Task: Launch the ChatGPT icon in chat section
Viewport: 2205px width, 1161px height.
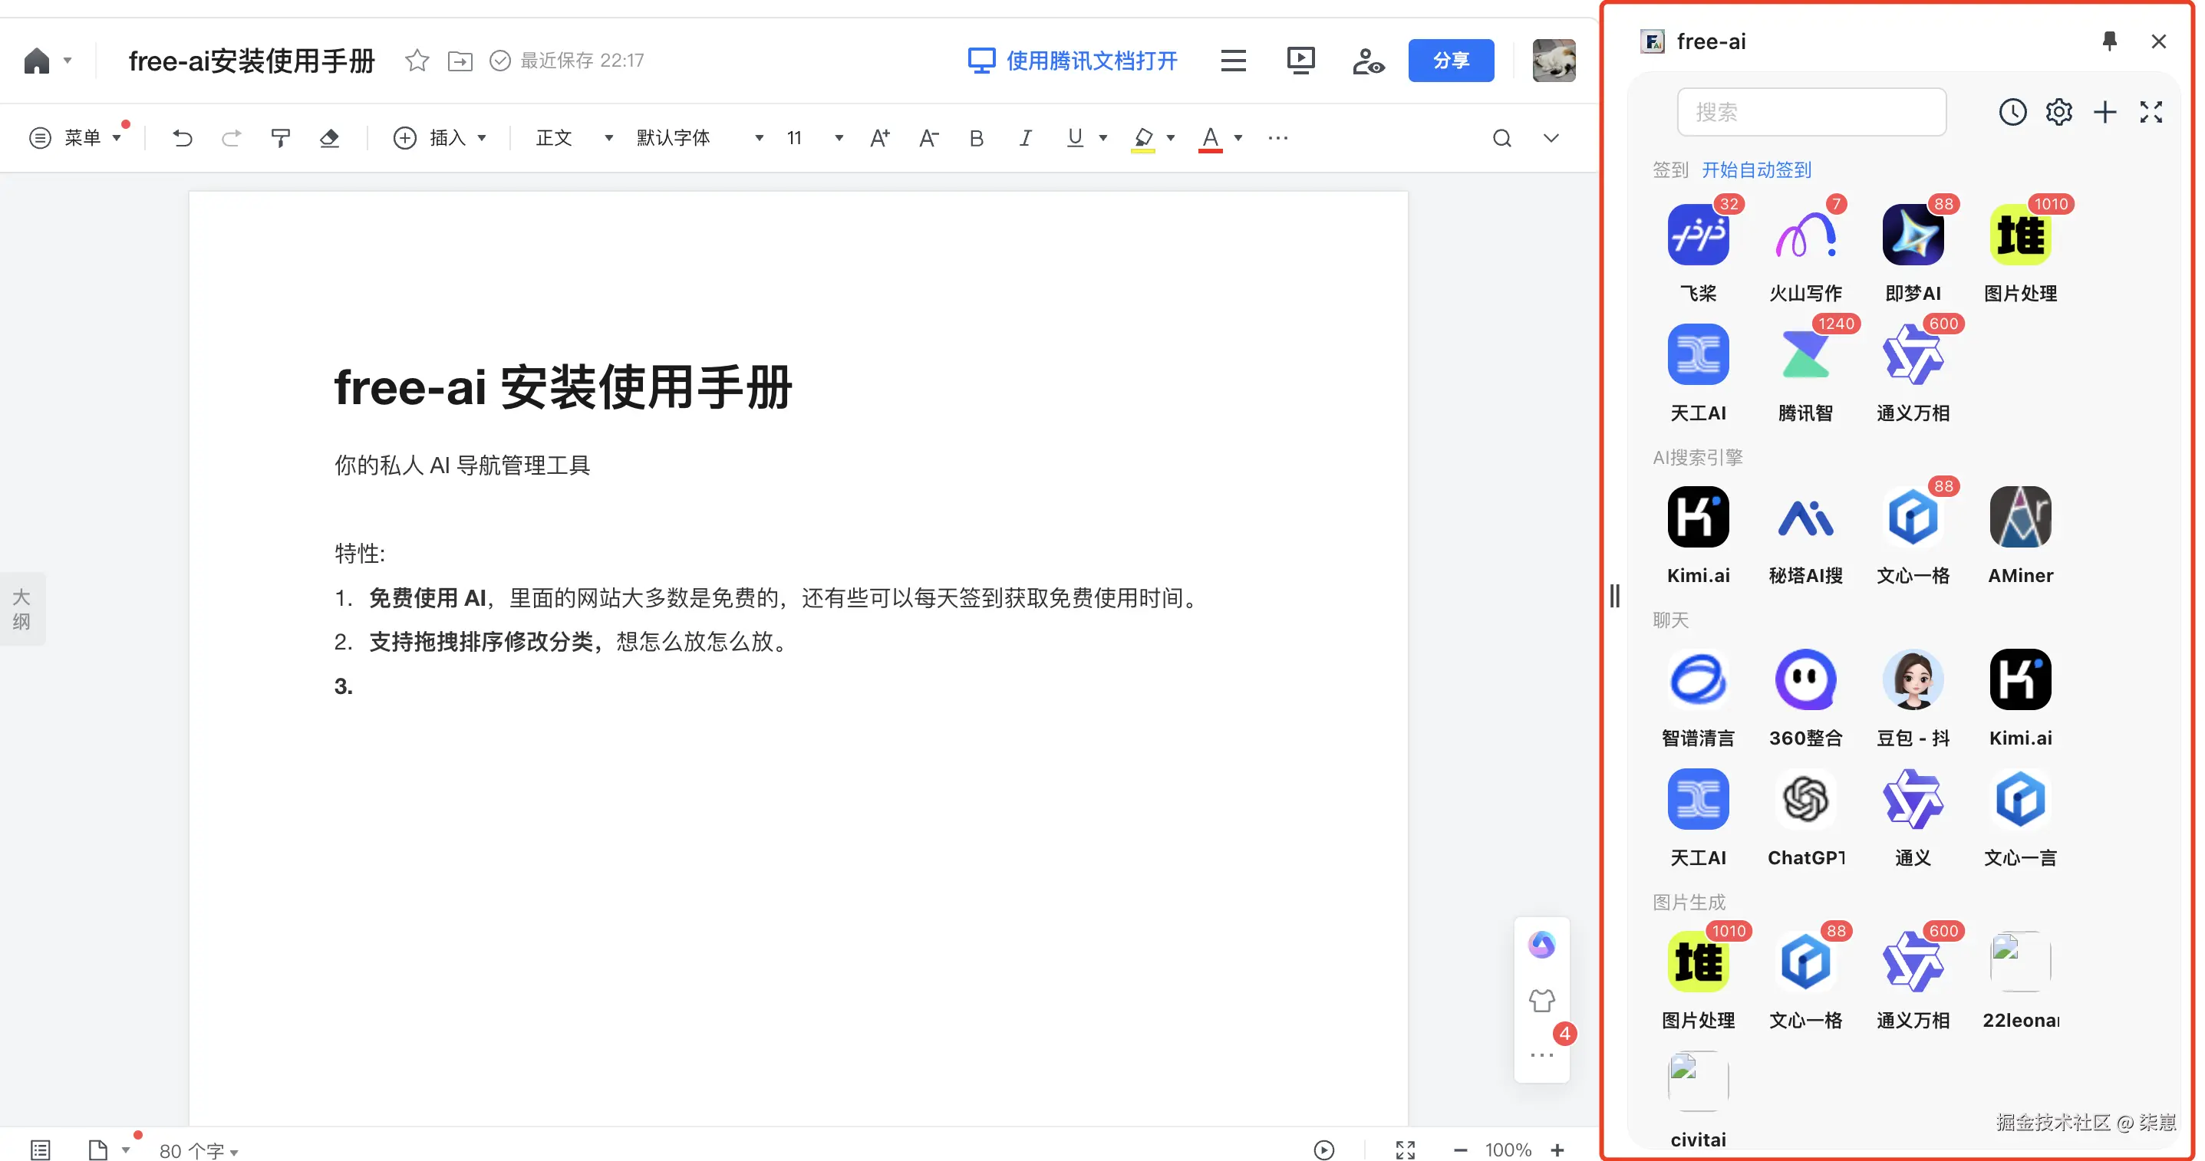Action: pyautogui.click(x=1805, y=800)
